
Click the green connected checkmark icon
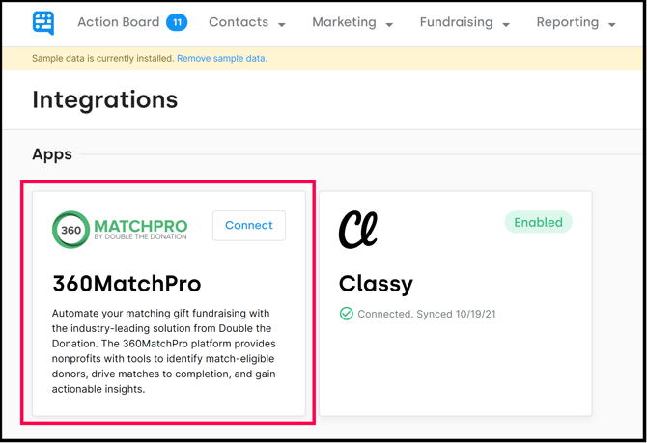click(347, 314)
